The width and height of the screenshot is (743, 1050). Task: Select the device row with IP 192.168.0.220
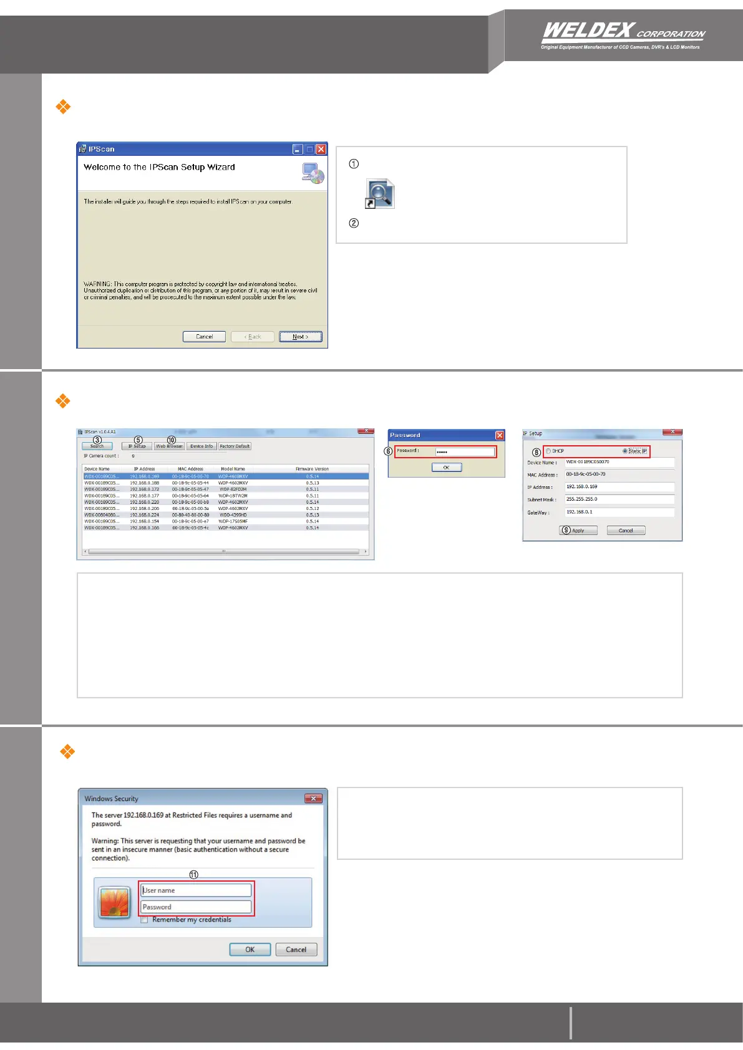pos(225,502)
